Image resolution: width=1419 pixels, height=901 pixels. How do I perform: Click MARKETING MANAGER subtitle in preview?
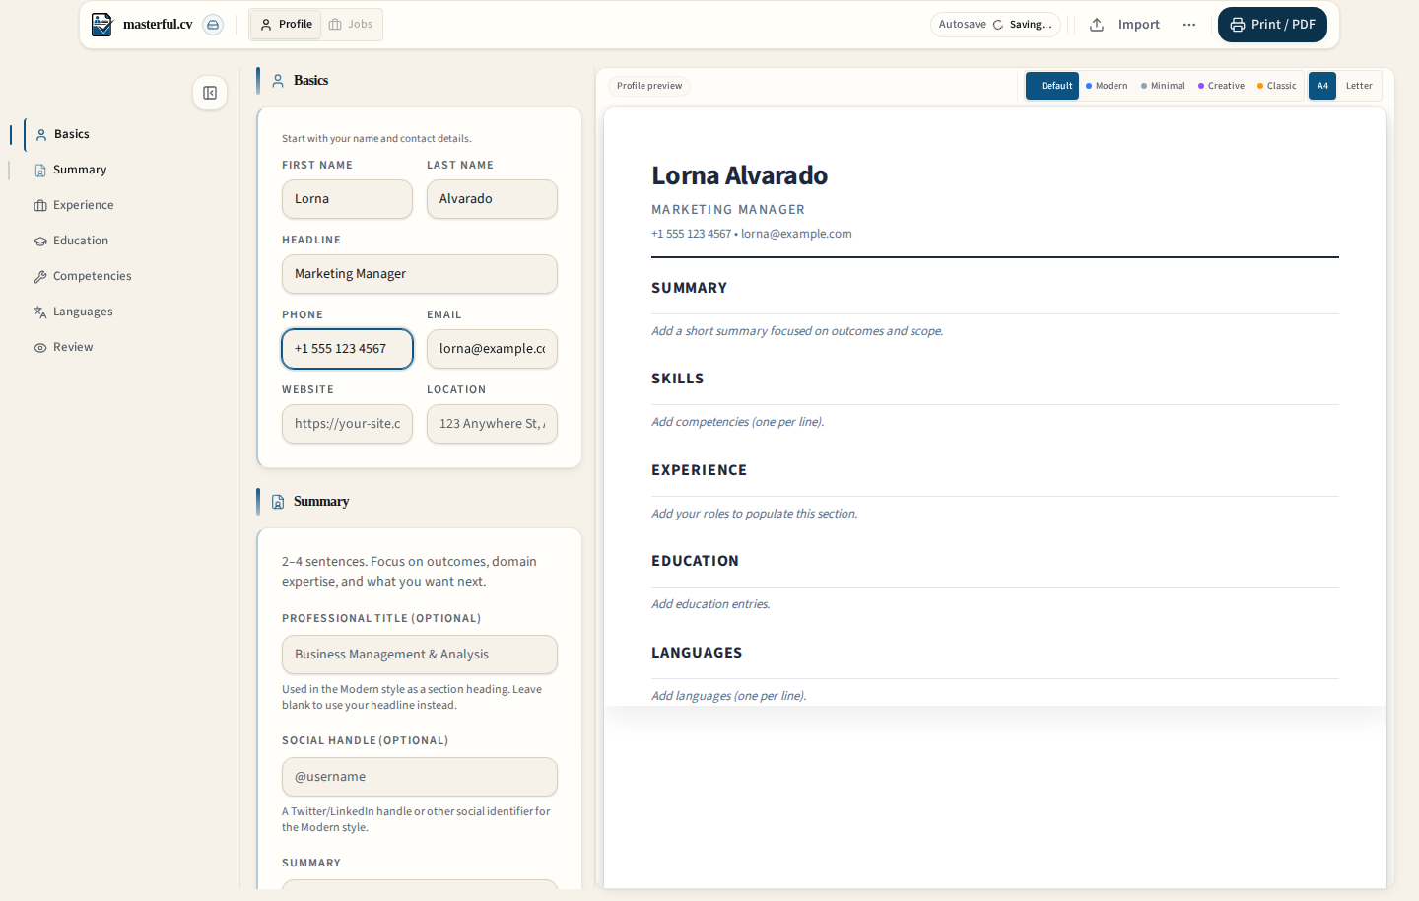(728, 210)
